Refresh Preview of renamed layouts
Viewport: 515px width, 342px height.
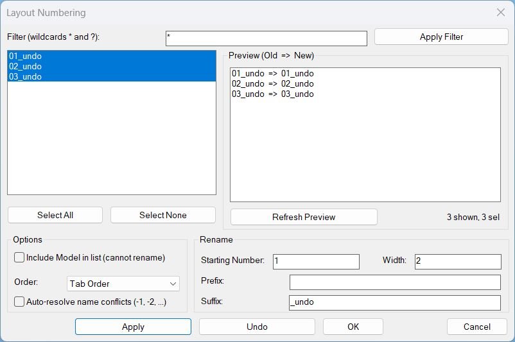coord(304,217)
